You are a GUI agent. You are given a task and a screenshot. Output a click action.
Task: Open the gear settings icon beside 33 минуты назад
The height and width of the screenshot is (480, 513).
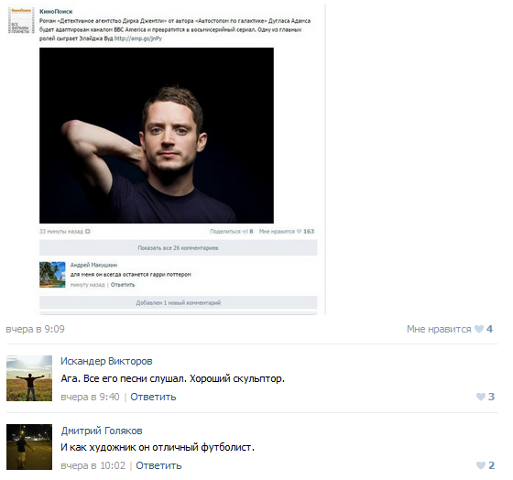[88, 232]
